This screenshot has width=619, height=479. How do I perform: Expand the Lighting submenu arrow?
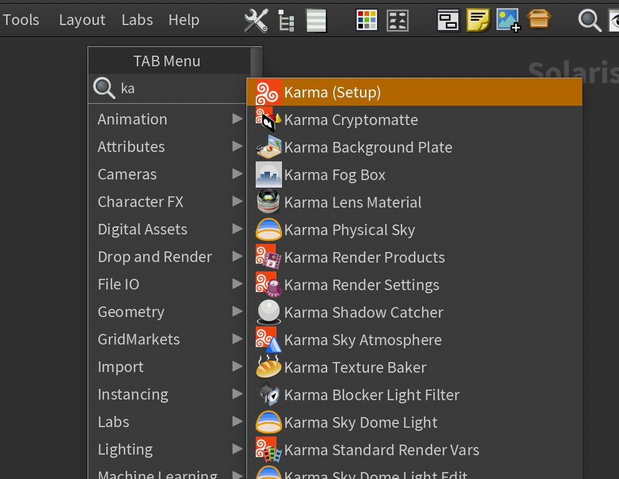[237, 449]
